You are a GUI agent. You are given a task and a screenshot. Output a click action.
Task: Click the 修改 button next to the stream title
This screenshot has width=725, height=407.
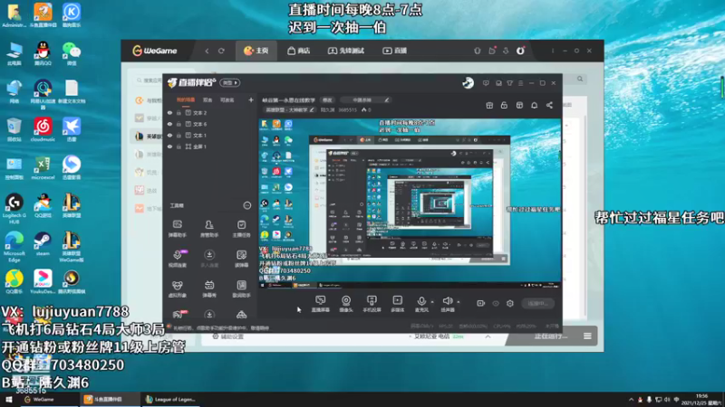click(x=327, y=99)
